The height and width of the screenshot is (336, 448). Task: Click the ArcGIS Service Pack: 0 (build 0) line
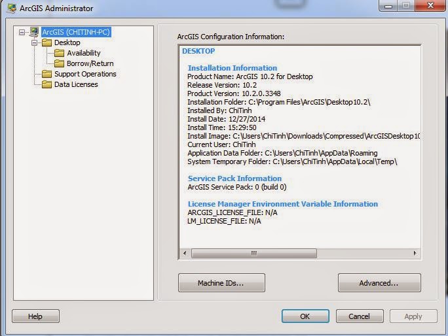[x=237, y=187]
